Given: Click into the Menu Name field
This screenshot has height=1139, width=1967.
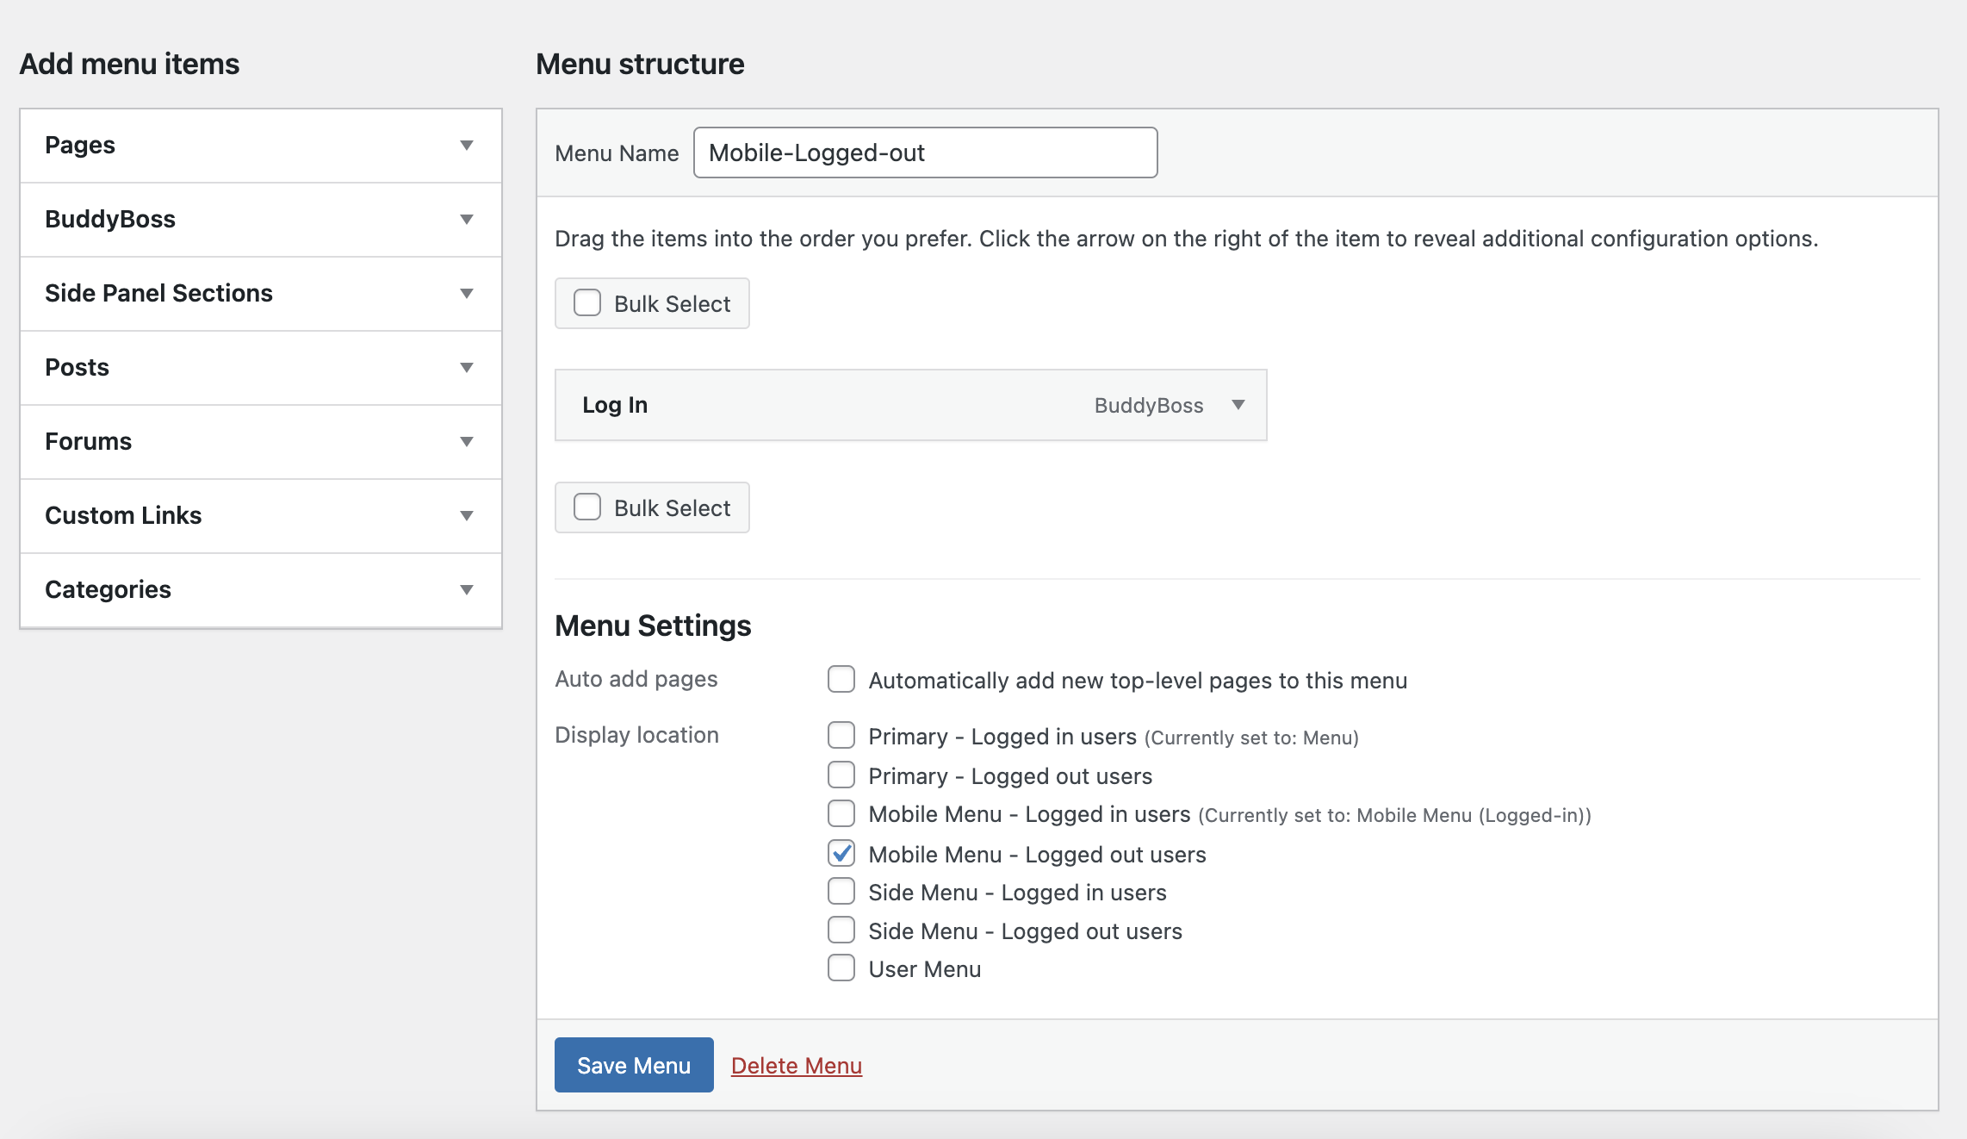Looking at the screenshot, I should point(925,153).
